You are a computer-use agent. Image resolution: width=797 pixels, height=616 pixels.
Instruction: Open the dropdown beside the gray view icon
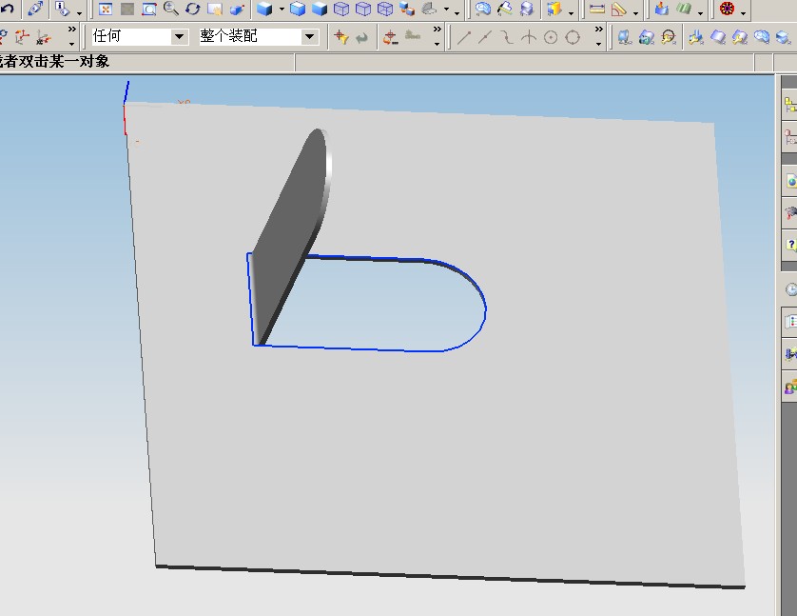pos(446,10)
